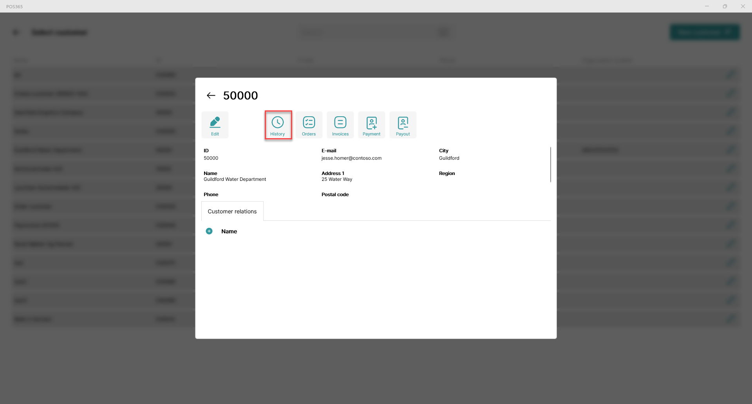752x404 pixels.
Task: Minimize the POS365 window
Action: tap(707, 6)
